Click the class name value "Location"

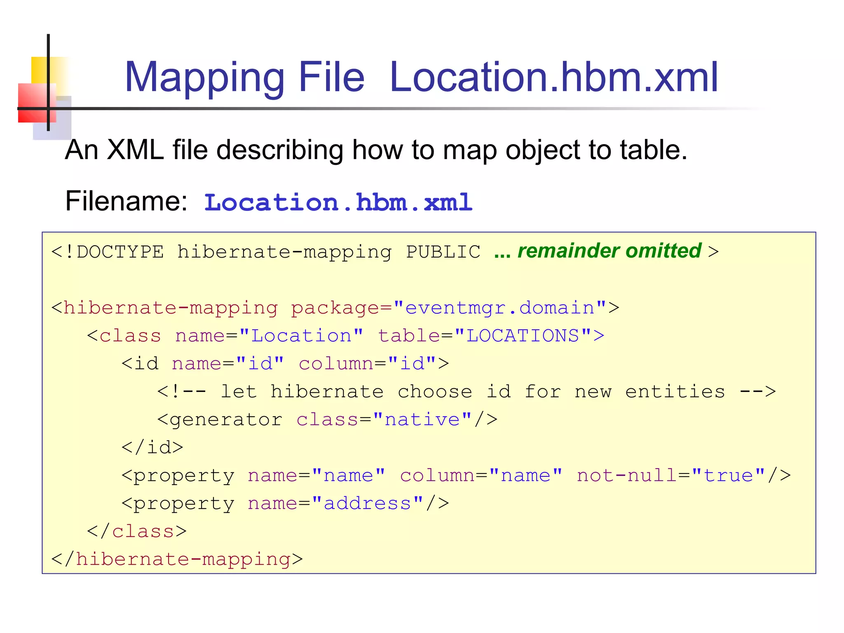(x=301, y=336)
